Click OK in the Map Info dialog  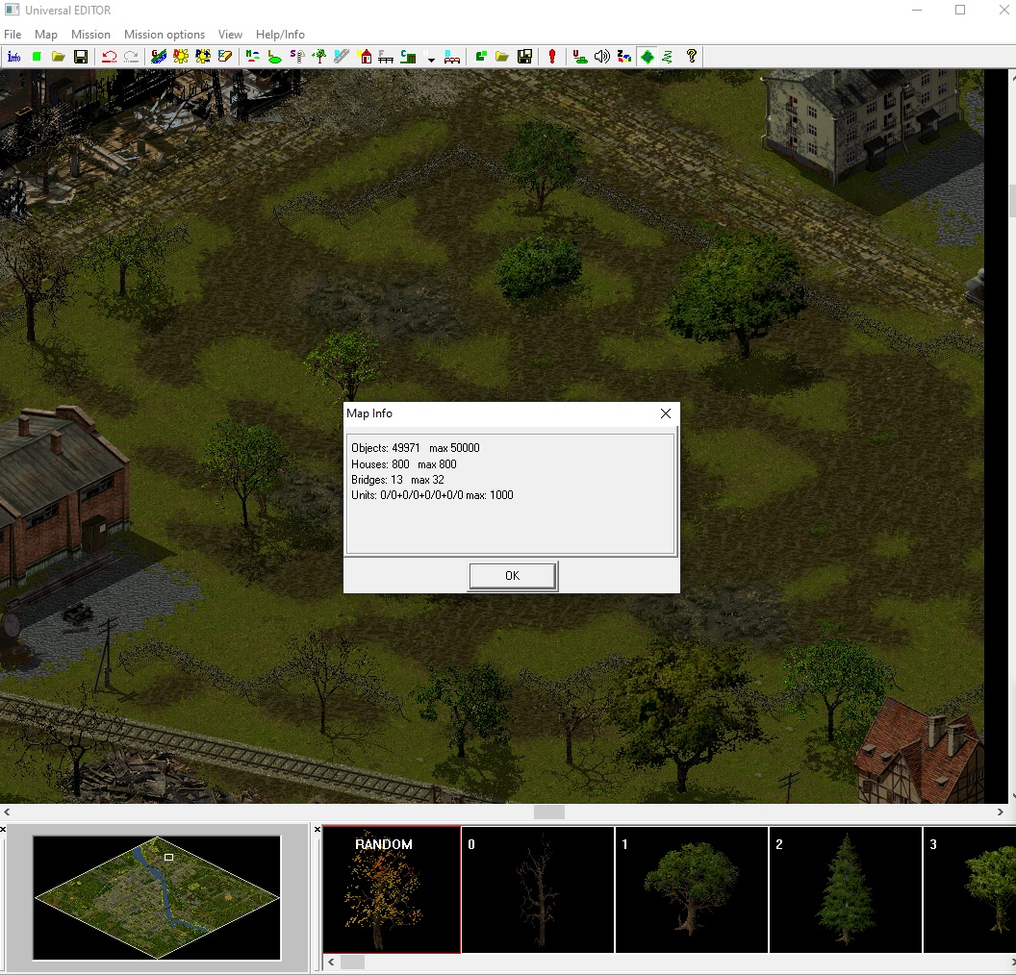click(x=513, y=576)
